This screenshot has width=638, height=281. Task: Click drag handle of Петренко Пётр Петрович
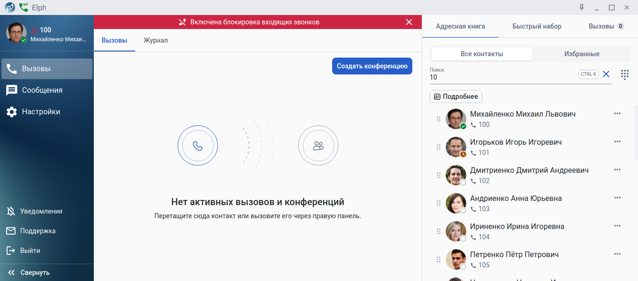tap(439, 259)
